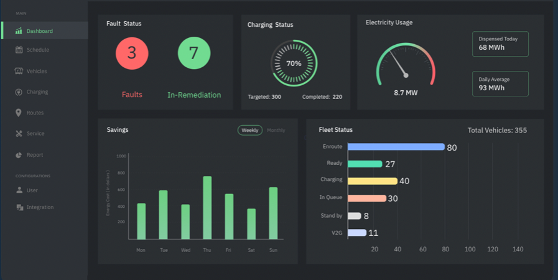This screenshot has width=558, height=280.
Task: Click the Report pie chart icon
Action: 19,155
